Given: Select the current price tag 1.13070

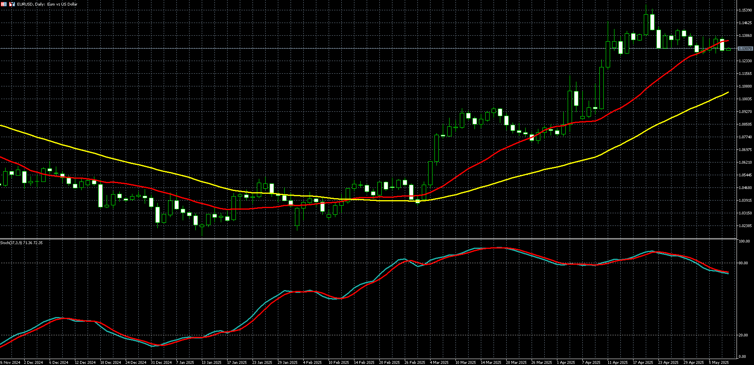Looking at the screenshot, I should click(745, 48).
